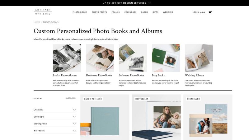249x140 pixels.
Task: Open the Baby Books category image
Action: [166, 58]
